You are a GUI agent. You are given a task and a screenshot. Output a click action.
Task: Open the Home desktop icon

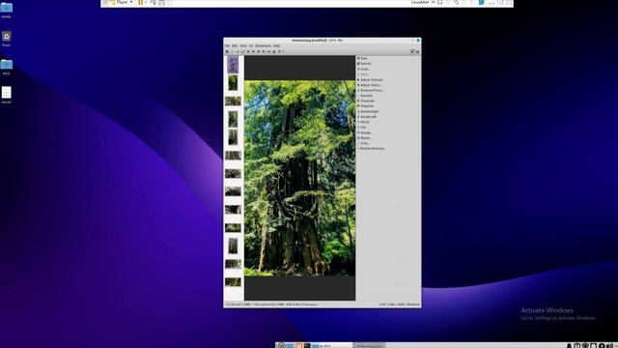click(7, 11)
